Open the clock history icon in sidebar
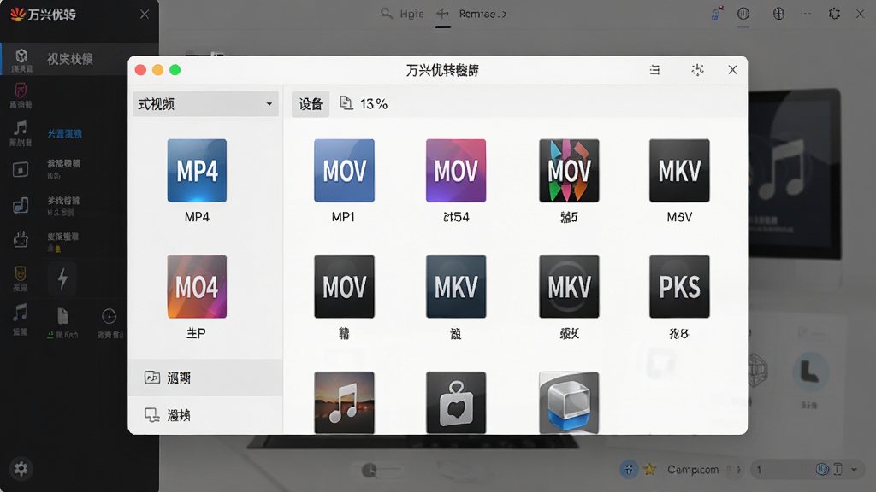This screenshot has height=492, width=876. pyautogui.click(x=109, y=316)
